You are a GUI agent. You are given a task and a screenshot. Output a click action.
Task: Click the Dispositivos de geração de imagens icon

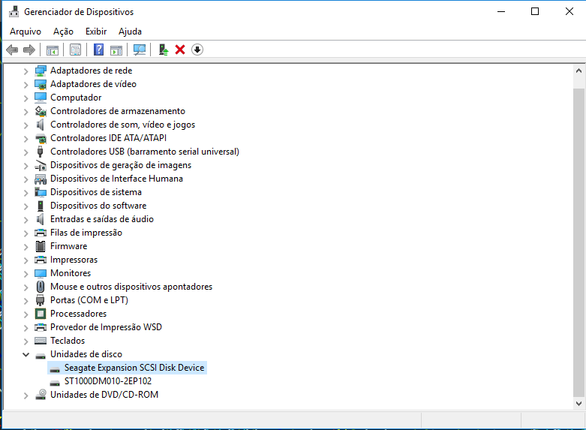click(x=41, y=165)
